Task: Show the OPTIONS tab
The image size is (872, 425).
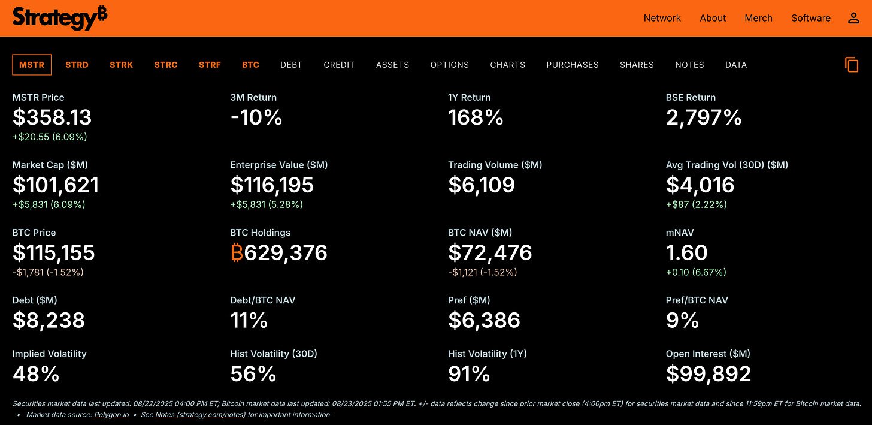Action: (x=450, y=65)
